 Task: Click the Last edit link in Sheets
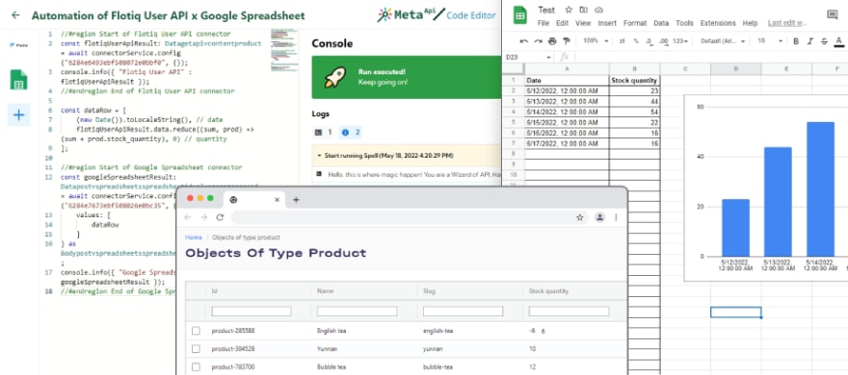tap(787, 23)
